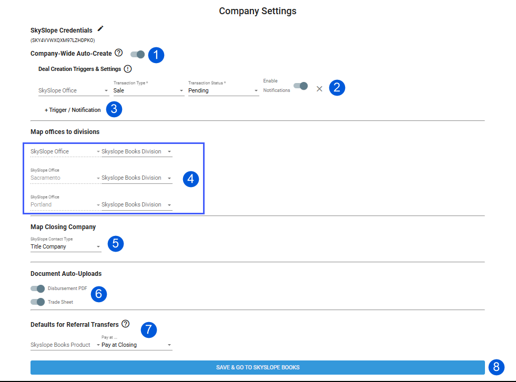Toggle Disbursement PDF auto-upload

tap(37, 288)
